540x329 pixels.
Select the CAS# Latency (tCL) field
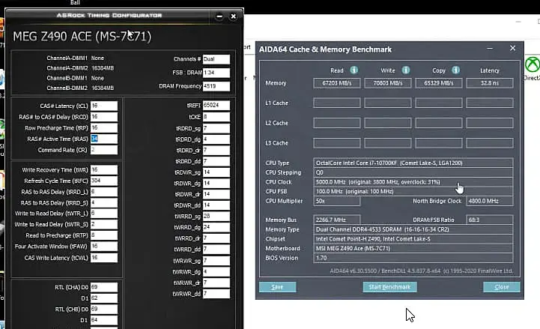point(104,106)
